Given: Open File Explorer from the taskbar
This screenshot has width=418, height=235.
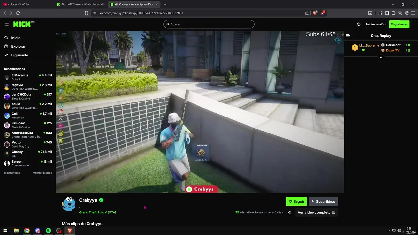Looking at the screenshot, I should [16, 231].
